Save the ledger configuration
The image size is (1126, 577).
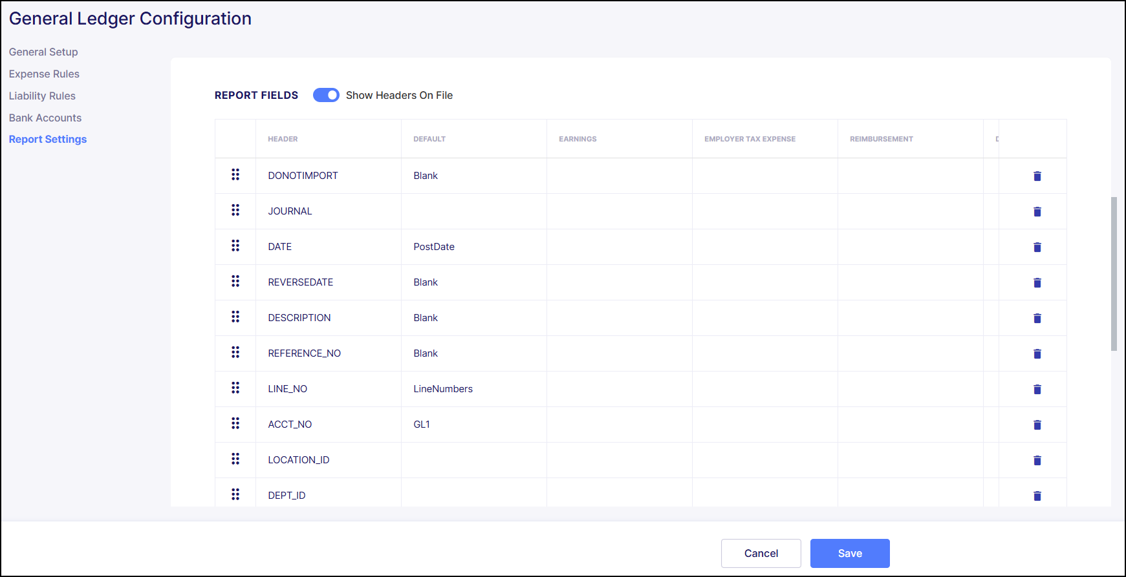[x=849, y=553]
